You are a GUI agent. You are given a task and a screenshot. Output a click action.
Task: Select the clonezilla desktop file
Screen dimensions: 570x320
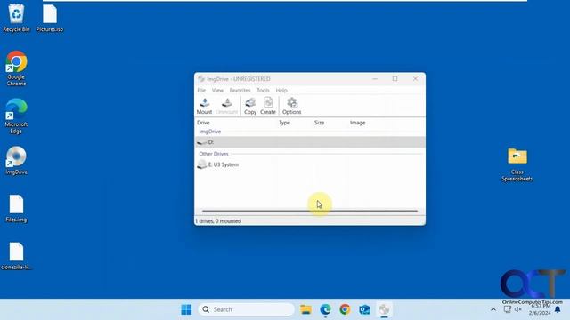click(x=16, y=256)
